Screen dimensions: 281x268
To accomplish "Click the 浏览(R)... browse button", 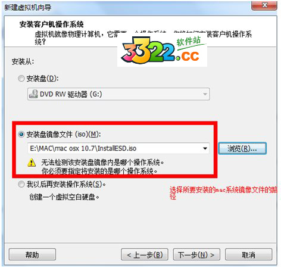I will [x=242, y=148].
